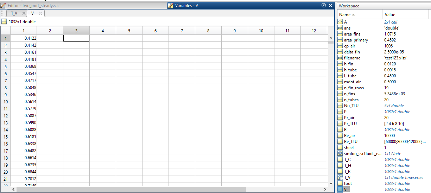The height and width of the screenshot is (193, 431).
Task: Select the h_tube variable icon
Action: pyautogui.click(x=340, y=70)
